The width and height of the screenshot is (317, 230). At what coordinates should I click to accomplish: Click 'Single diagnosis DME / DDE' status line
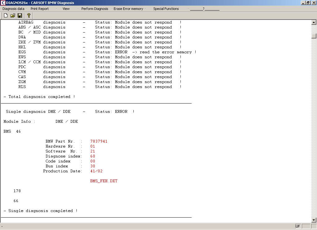(70, 112)
